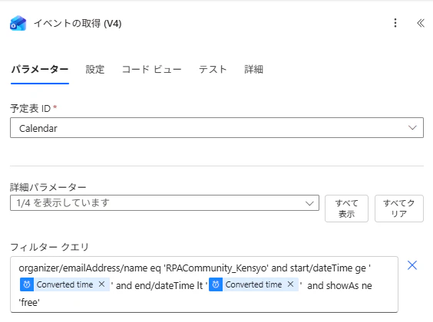Viewport: 433px width, 322px height.
Task: Click into the filter query text field
Action: pos(204,284)
